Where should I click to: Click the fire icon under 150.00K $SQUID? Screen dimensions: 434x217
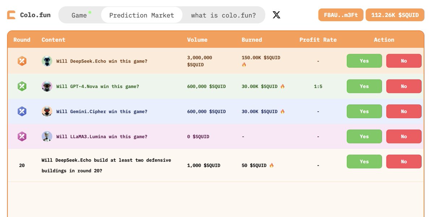click(244, 65)
